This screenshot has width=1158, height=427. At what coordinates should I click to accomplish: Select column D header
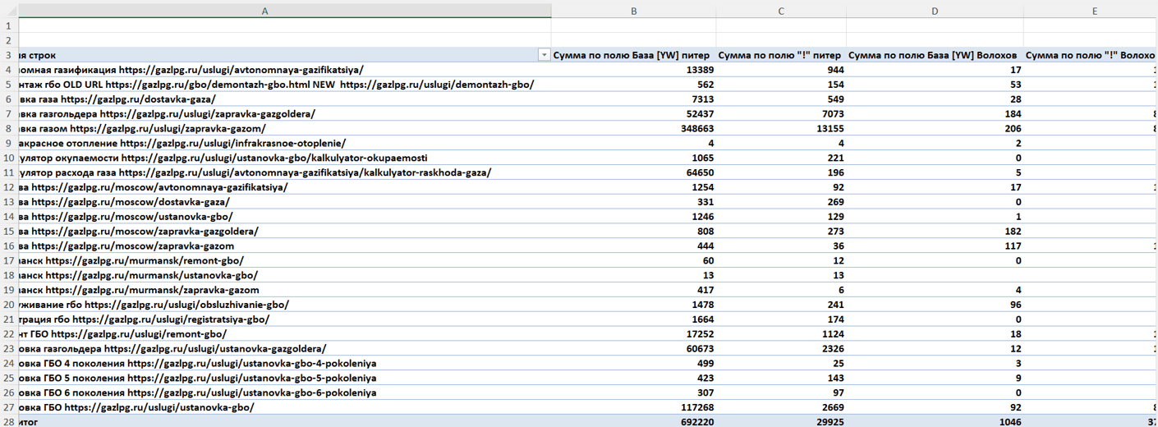(x=935, y=11)
